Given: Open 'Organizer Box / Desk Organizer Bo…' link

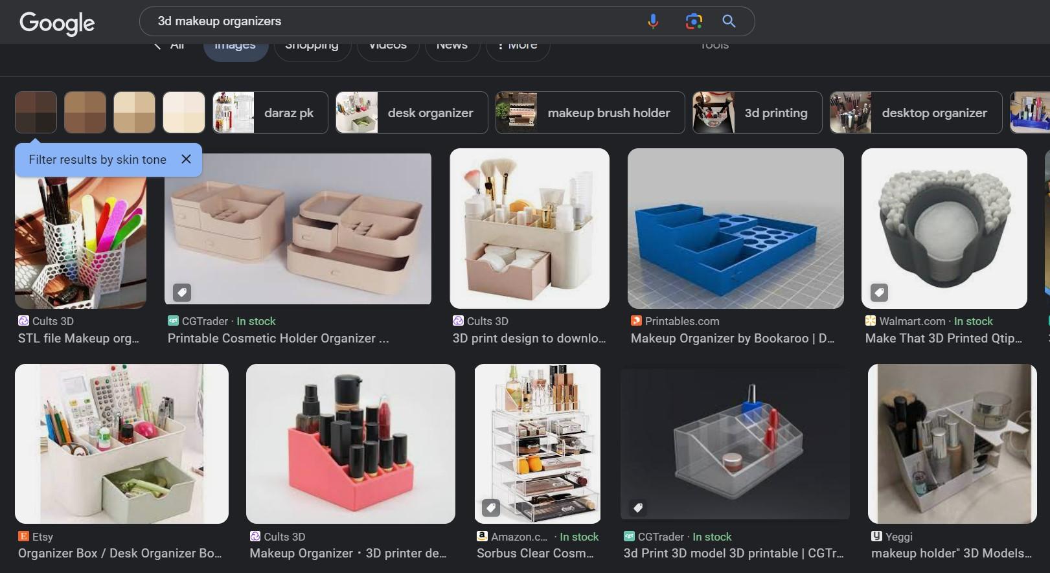Looking at the screenshot, I should pyautogui.click(x=120, y=554).
